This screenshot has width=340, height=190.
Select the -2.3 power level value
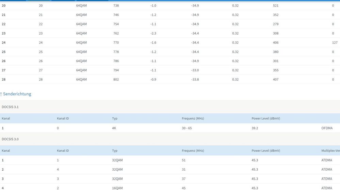click(x=153, y=33)
